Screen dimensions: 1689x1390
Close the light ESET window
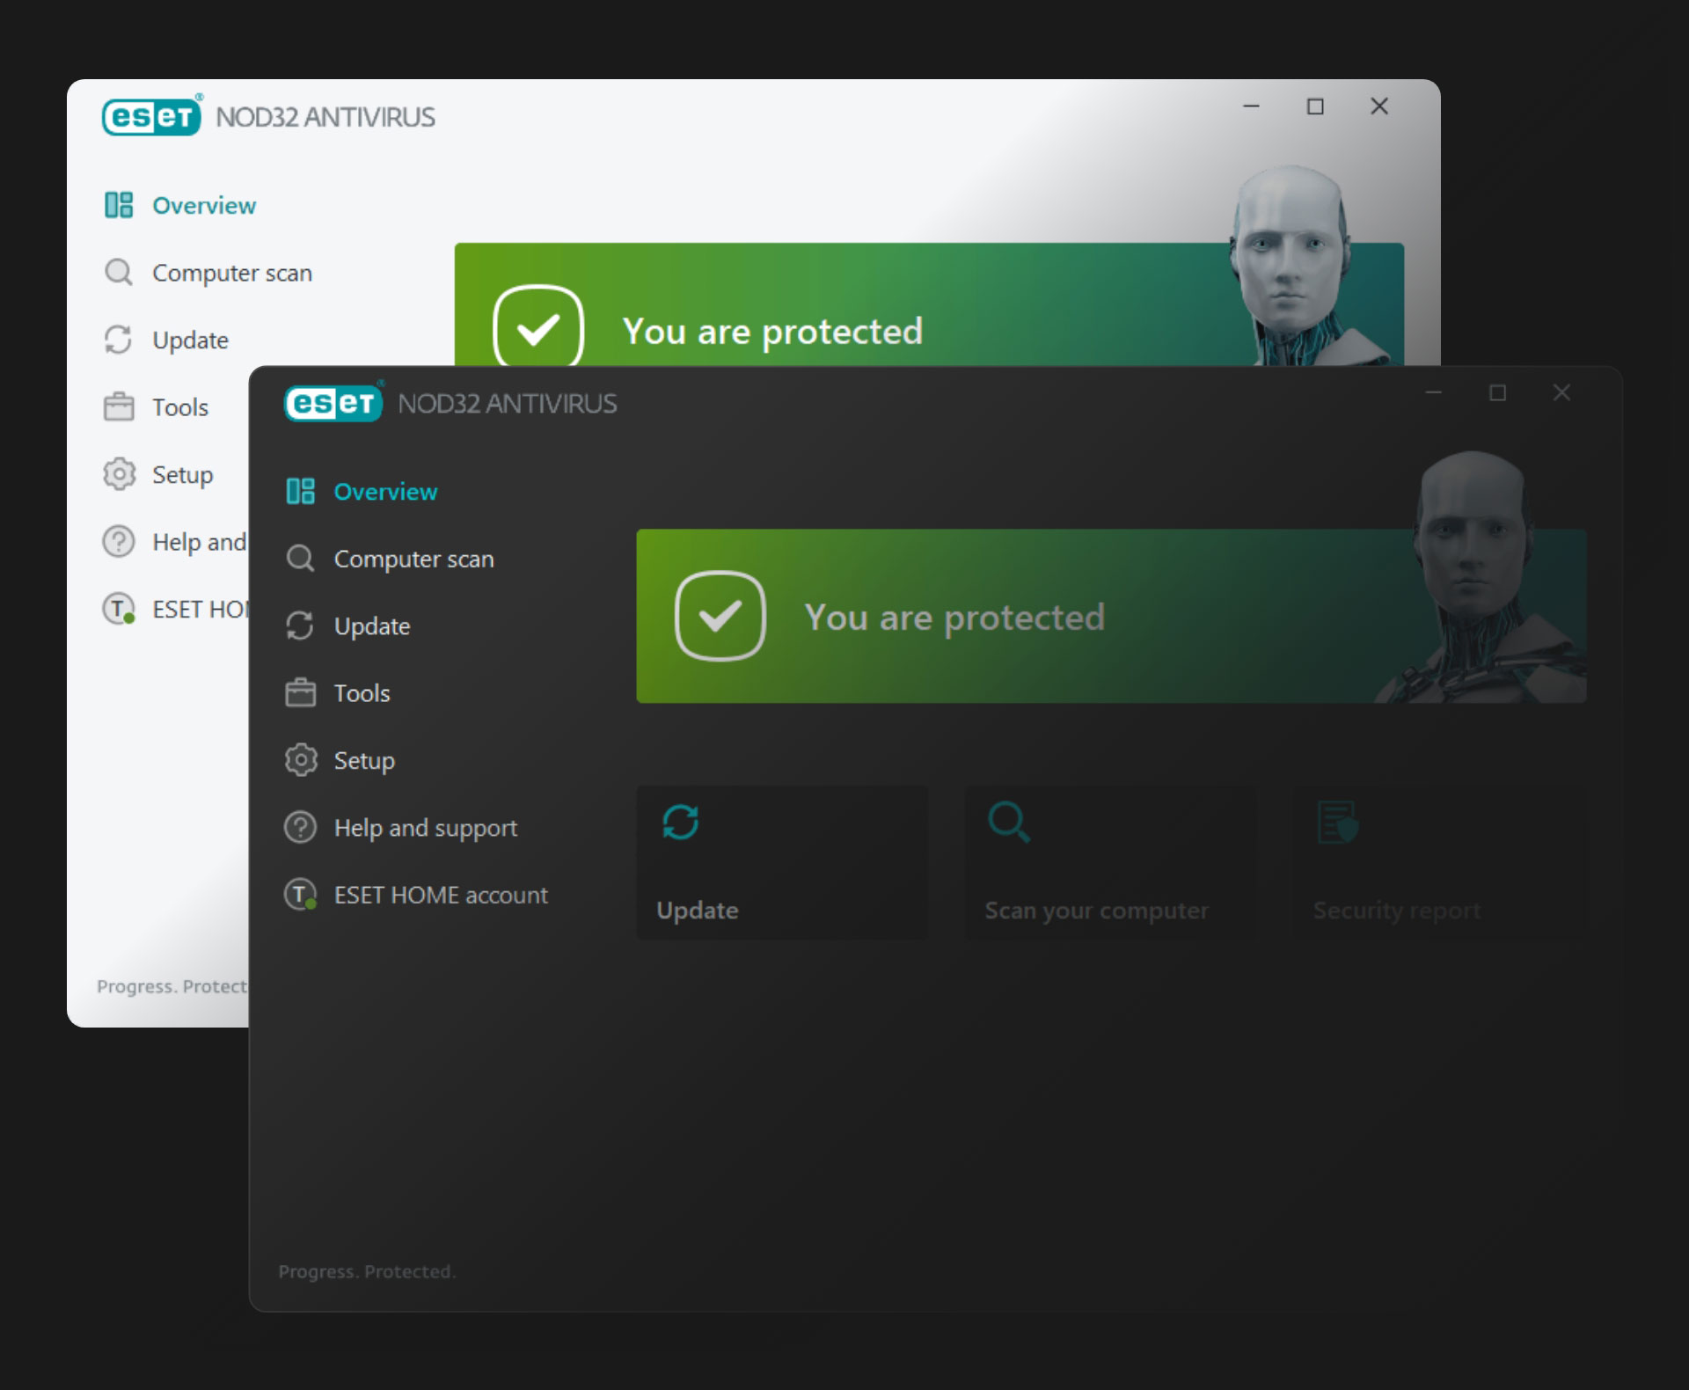click(1379, 106)
